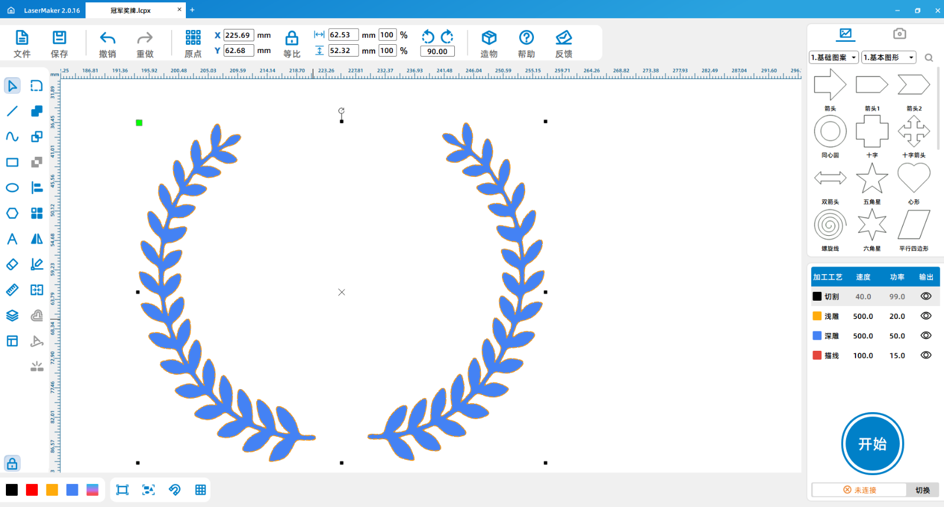Open the help question mark icon
Viewport: 944px width, 507px height.
point(526,38)
